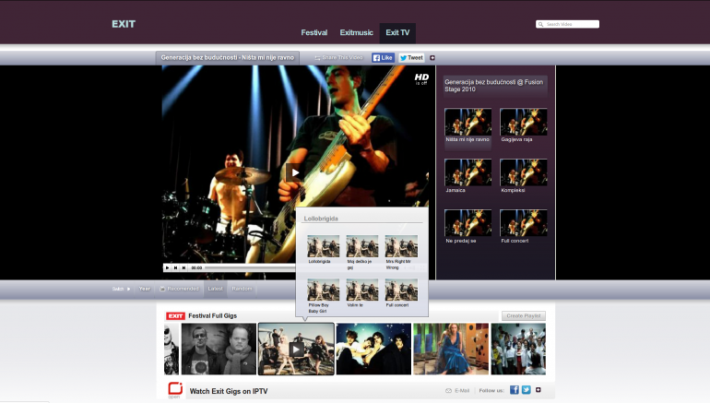Click the previous track button in player
The height and width of the screenshot is (403, 710).
[176, 267]
